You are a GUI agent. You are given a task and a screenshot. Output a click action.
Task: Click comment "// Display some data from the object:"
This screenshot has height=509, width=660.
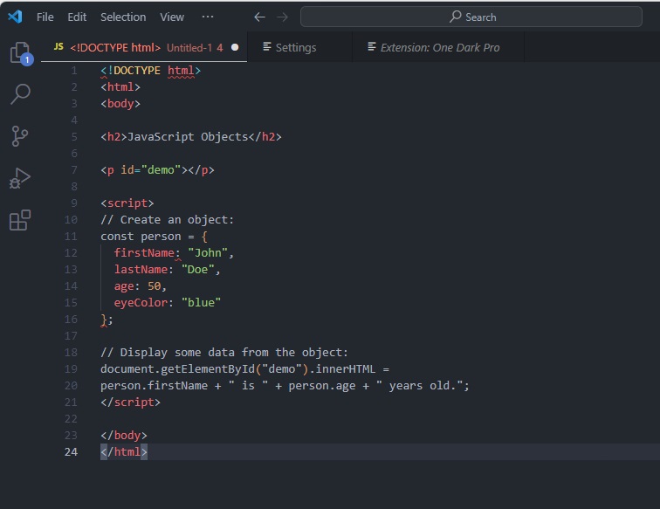click(x=224, y=353)
